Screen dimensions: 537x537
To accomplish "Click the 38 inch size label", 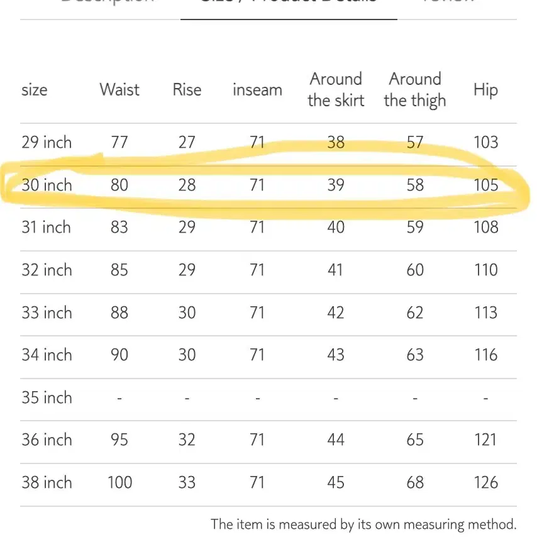I will click(47, 482).
